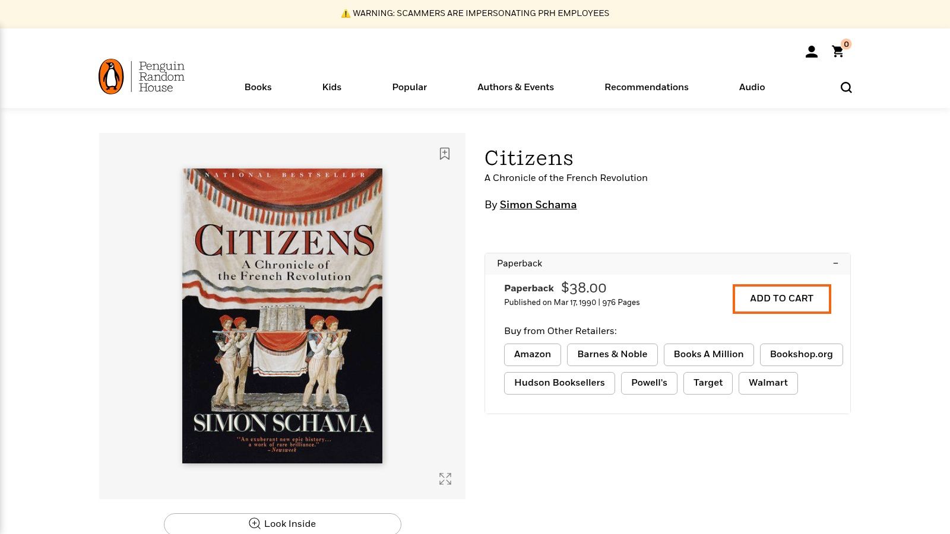Buy from Walmart
This screenshot has height=534, width=950.
point(768,383)
